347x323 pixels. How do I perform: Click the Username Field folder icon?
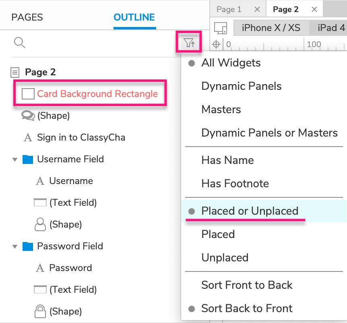(x=28, y=159)
